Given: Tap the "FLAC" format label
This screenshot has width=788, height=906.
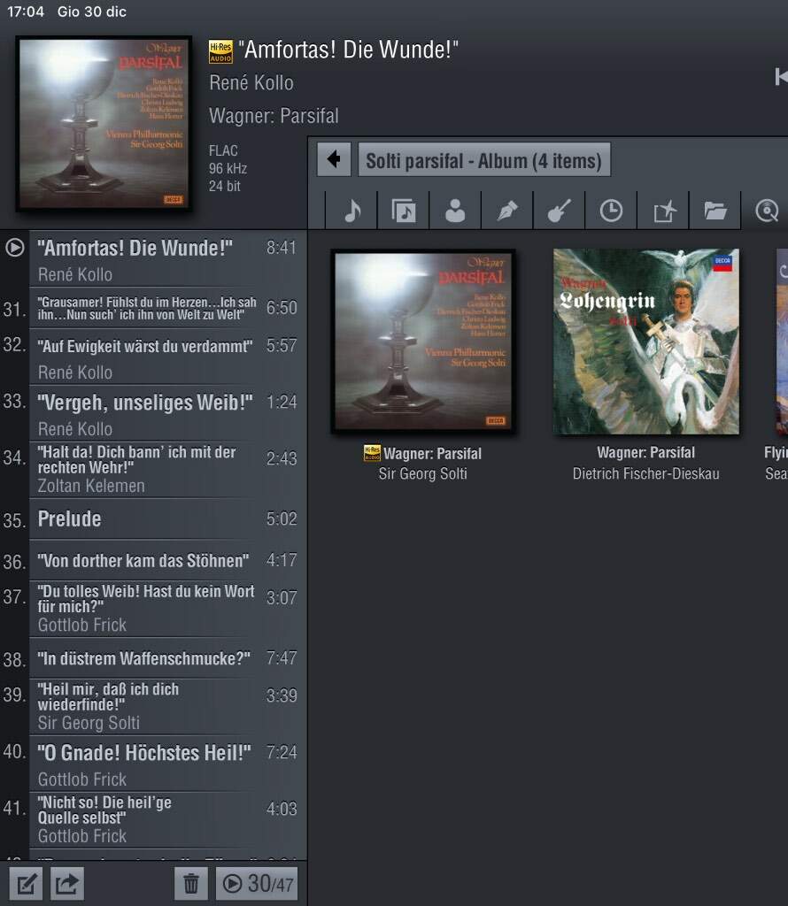Looking at the screenshot, I should tap(223, 150).
